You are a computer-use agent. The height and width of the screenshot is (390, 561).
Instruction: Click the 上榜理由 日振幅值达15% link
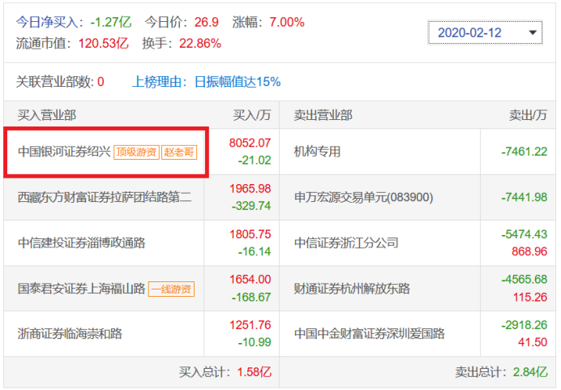click(x=207, y=82)
